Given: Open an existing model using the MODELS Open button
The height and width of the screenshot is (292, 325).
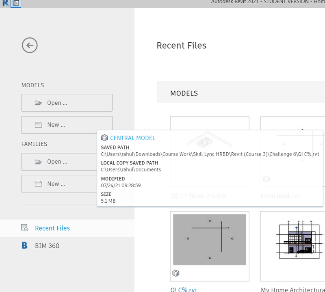Looking at the screenshot, I should coord(67,102).
